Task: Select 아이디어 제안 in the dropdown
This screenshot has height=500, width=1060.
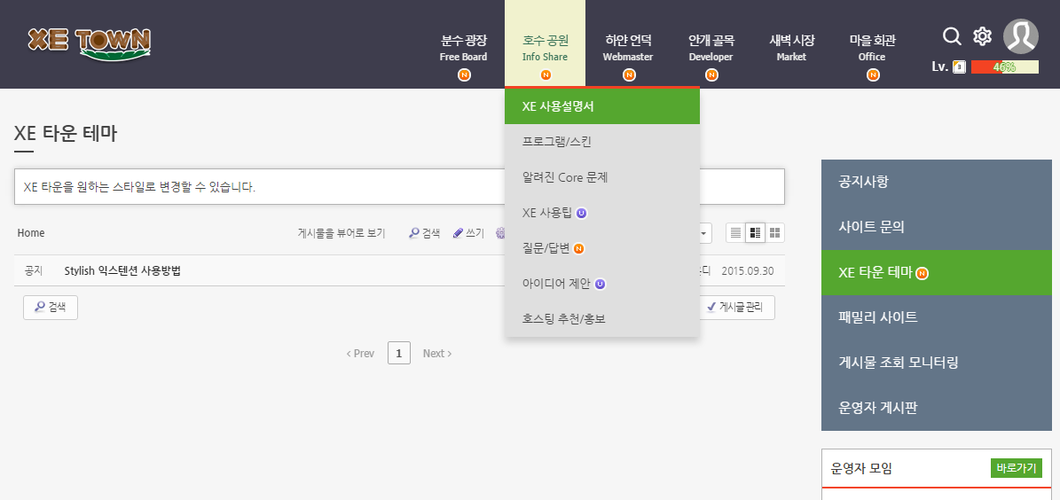Action: pos(602,283)
